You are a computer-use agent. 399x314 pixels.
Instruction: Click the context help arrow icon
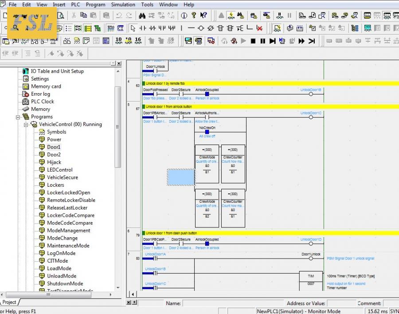click(203, 16)
